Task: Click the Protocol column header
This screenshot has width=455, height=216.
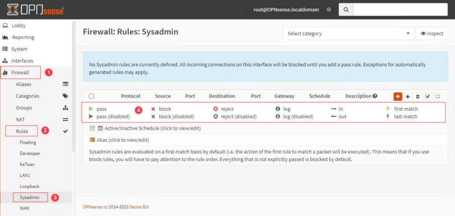Action: pos(131,96)
